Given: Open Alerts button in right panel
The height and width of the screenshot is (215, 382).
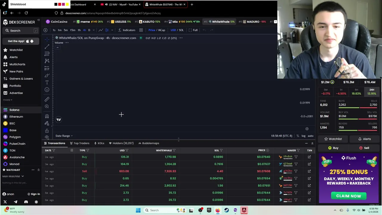Looking at the screenshot, I should pyautogui.click(x=364, y=139).
